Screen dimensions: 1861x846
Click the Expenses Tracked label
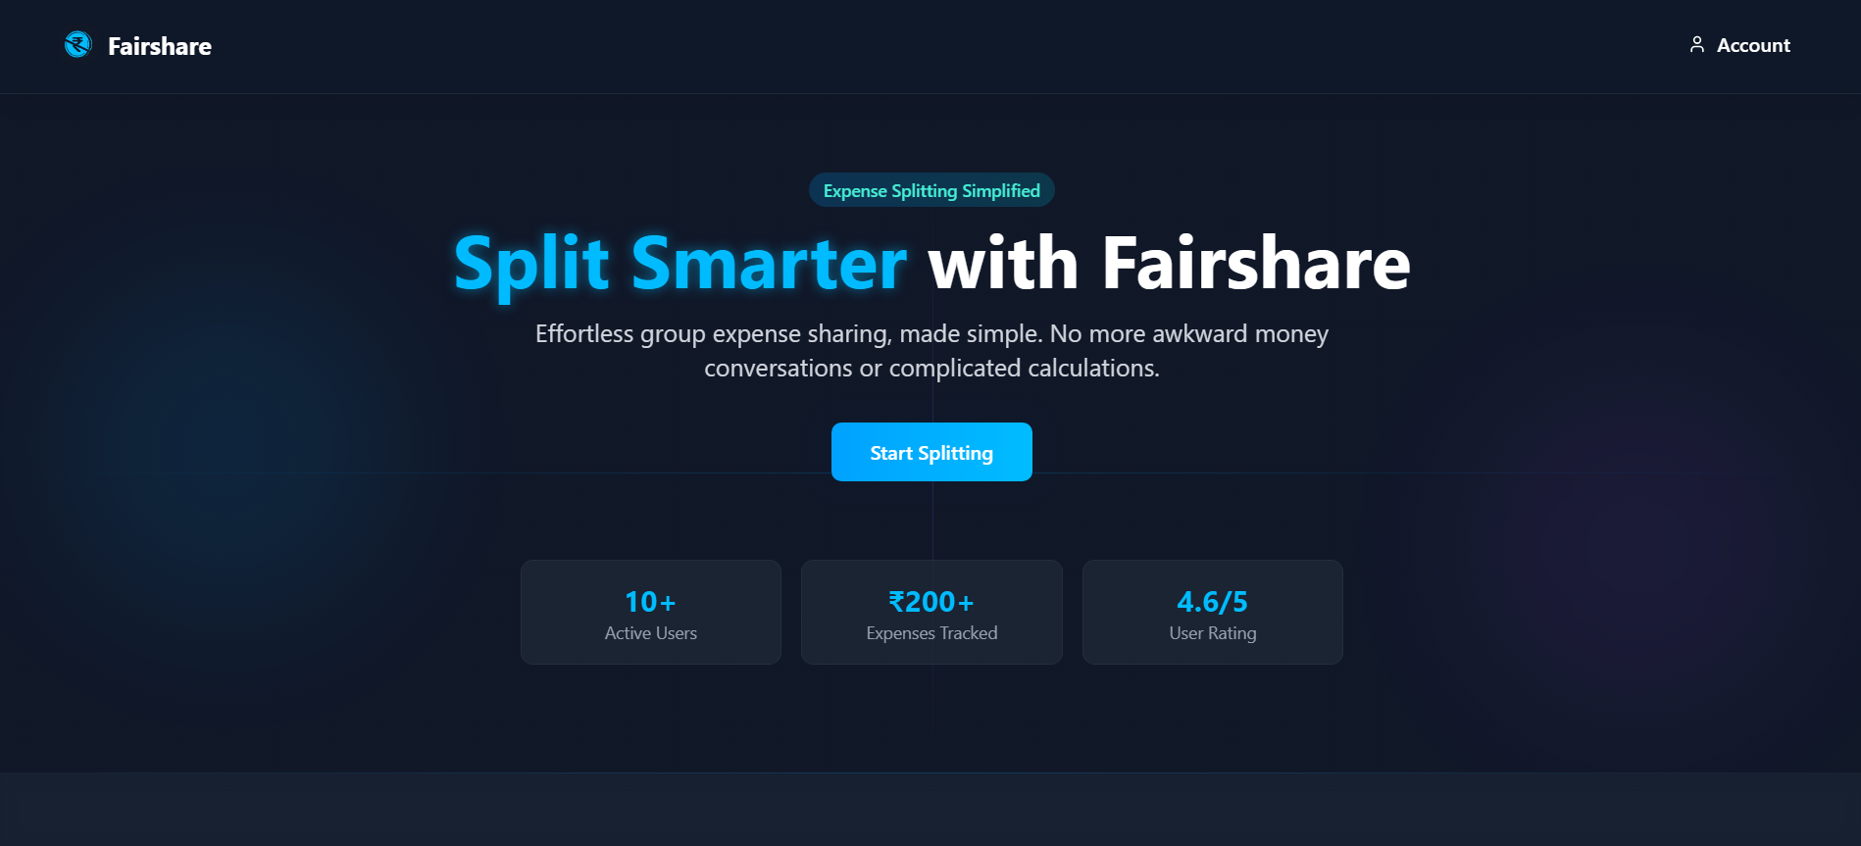[x=931, y=633]
